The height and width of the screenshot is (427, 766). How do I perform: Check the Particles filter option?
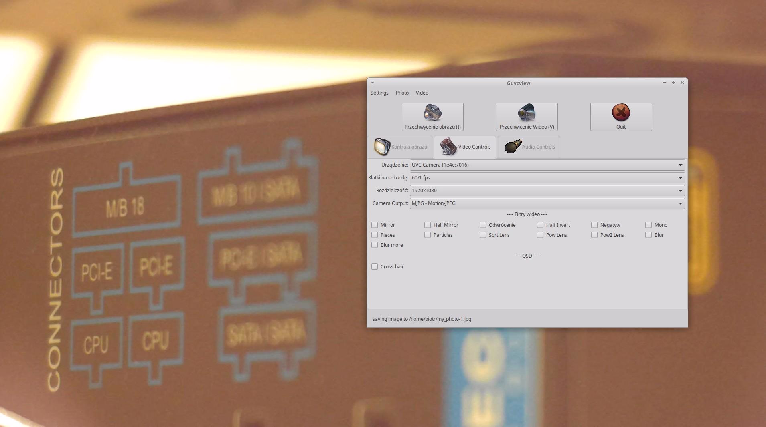428,235
